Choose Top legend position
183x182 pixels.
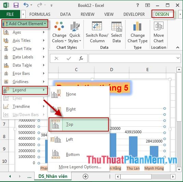tap(79, 124)
